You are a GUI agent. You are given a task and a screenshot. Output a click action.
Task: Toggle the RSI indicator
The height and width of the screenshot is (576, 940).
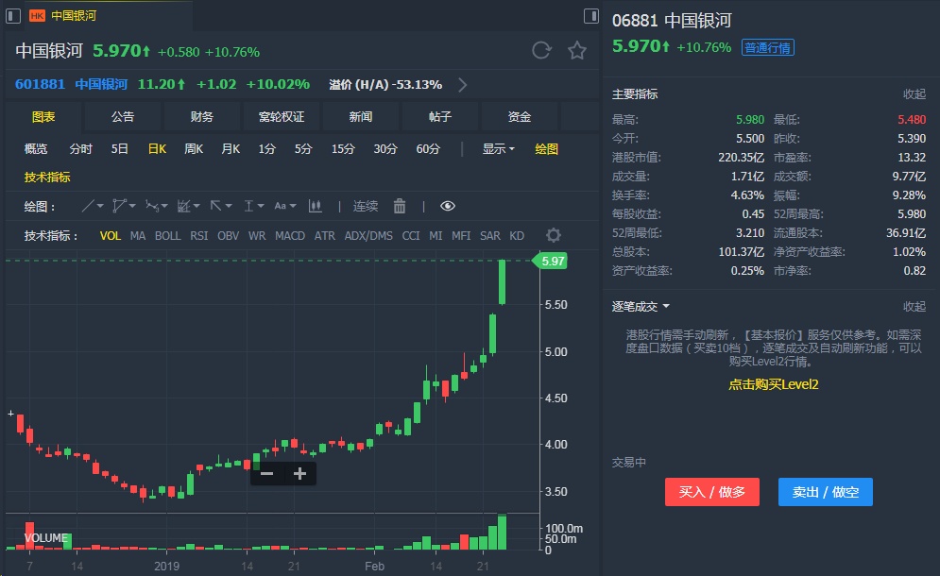click(x=199, y=235)
